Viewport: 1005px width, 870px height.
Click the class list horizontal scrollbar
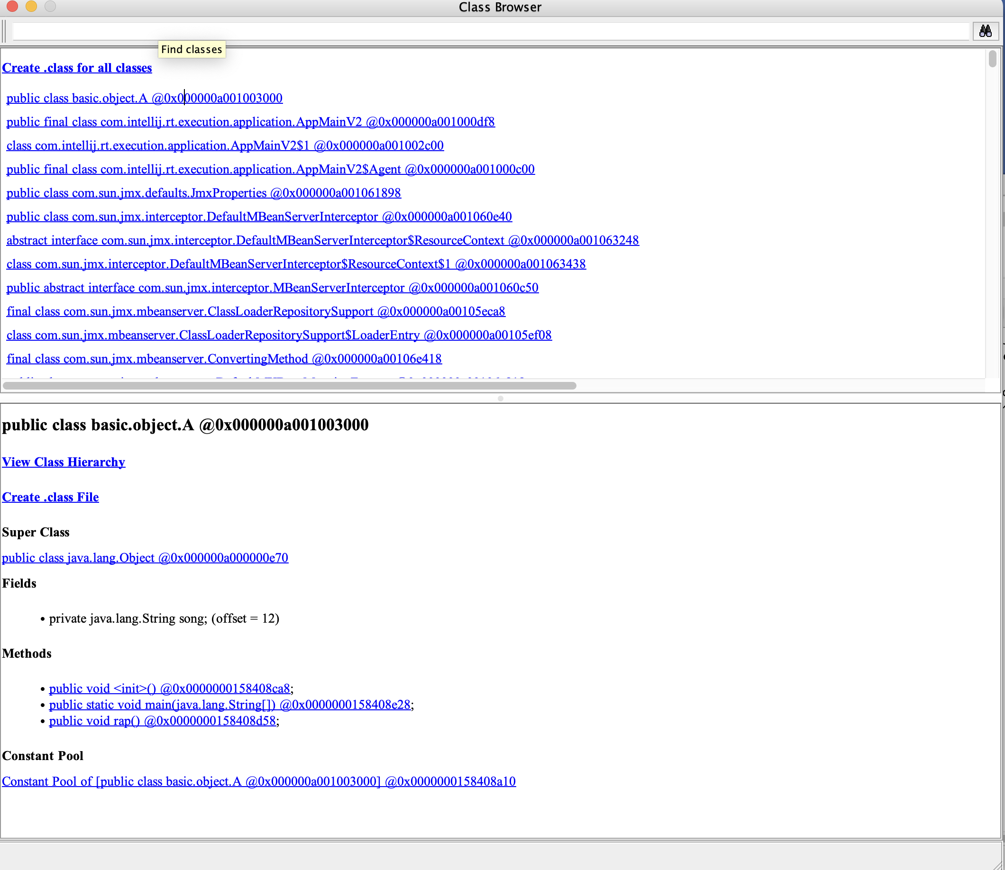290,386
